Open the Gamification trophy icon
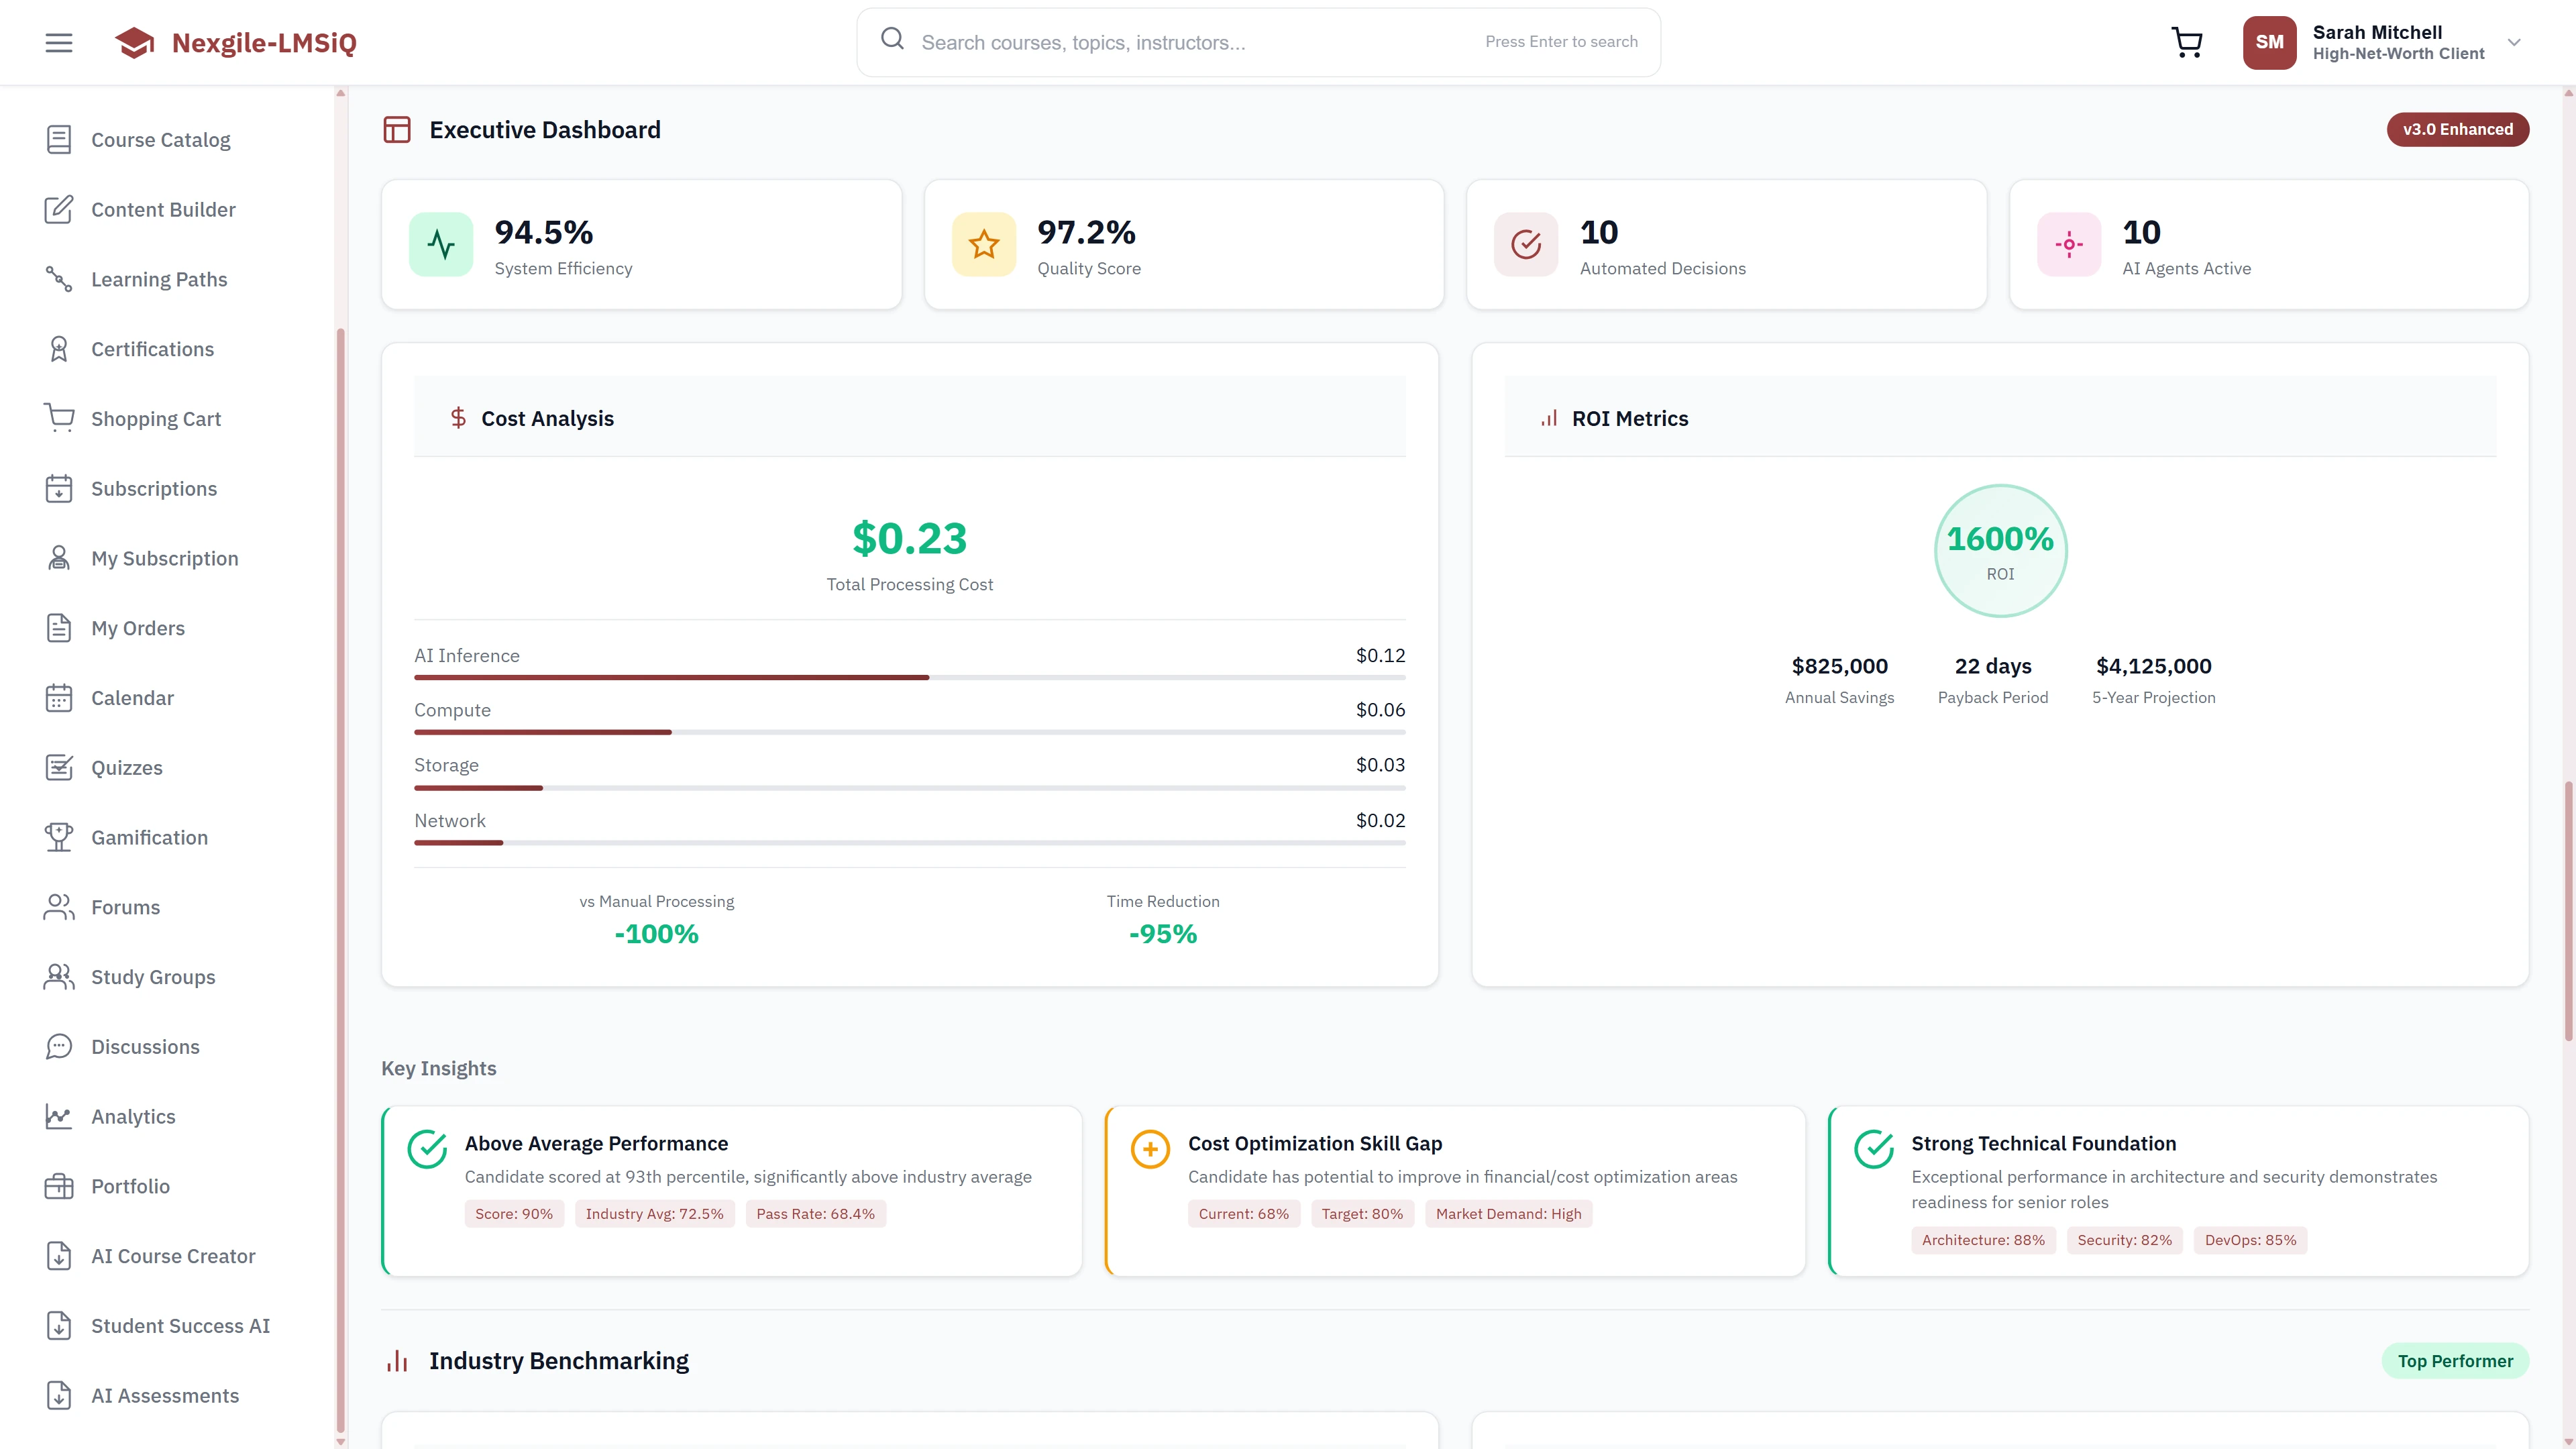This screenshot has width=2576, height=1449. click(58, 837)
